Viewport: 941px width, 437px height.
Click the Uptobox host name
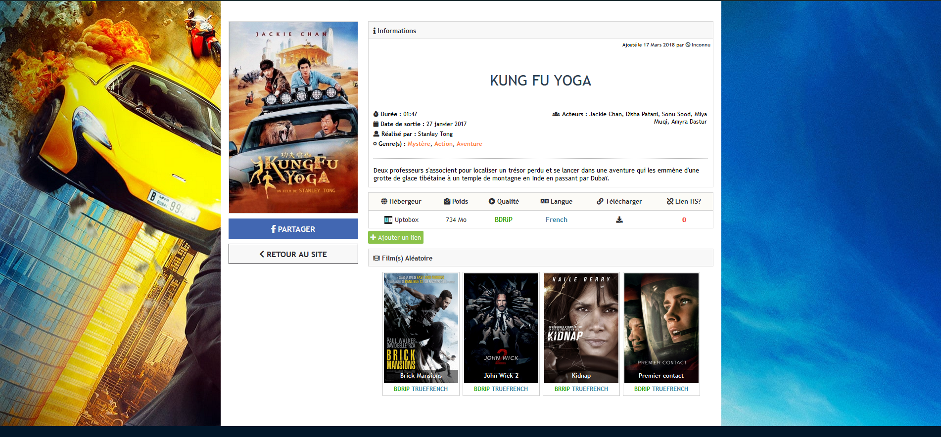[x=407, y=220]
